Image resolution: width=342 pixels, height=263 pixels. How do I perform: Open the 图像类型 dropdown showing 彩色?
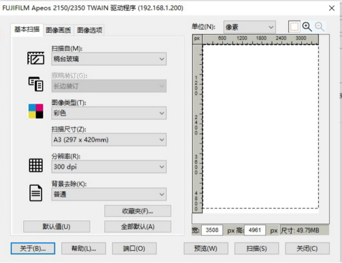click(x=109, y=113)
